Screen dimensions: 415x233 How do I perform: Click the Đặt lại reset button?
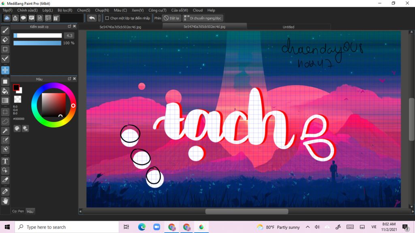[x=171, y=18]
